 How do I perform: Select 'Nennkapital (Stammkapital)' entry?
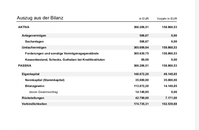point(45,80)
